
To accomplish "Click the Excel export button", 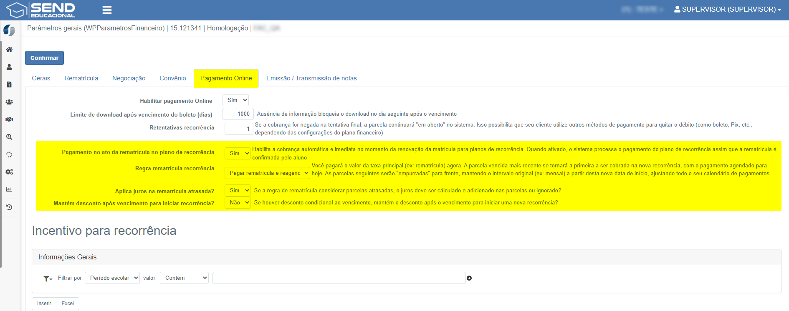I will [x=68, y=304].
